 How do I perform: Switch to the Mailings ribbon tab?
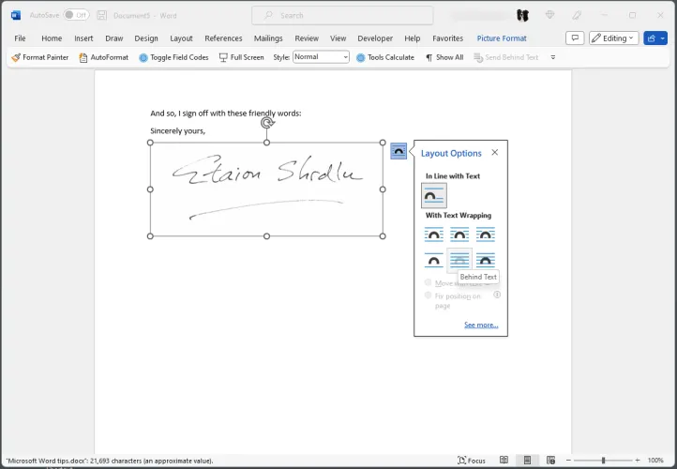pos(268,38)
